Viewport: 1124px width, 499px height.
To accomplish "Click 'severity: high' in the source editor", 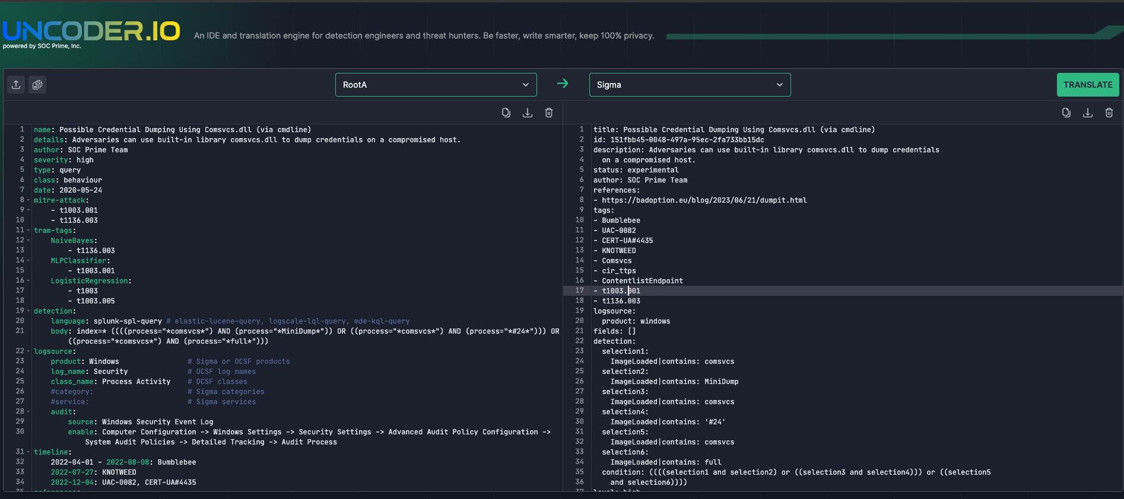I will pyautogui.click(x=63, y=160).
